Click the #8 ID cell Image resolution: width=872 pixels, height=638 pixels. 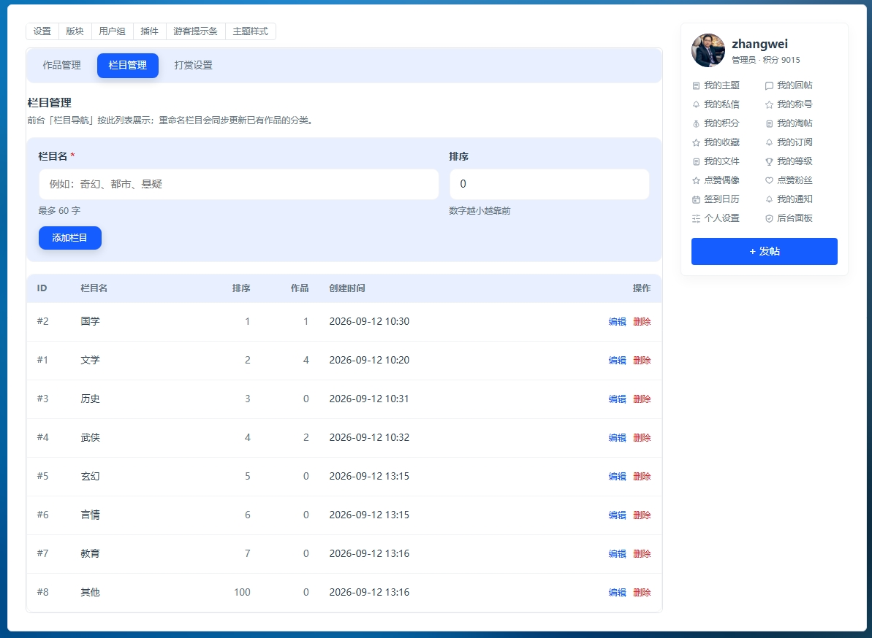[43, 592]
